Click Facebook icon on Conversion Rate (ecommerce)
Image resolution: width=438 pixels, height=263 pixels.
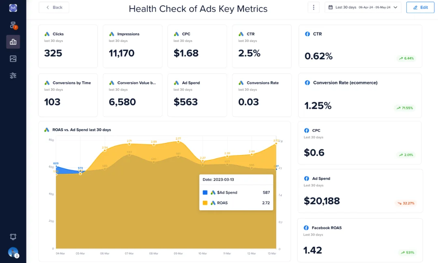point(307,83)
